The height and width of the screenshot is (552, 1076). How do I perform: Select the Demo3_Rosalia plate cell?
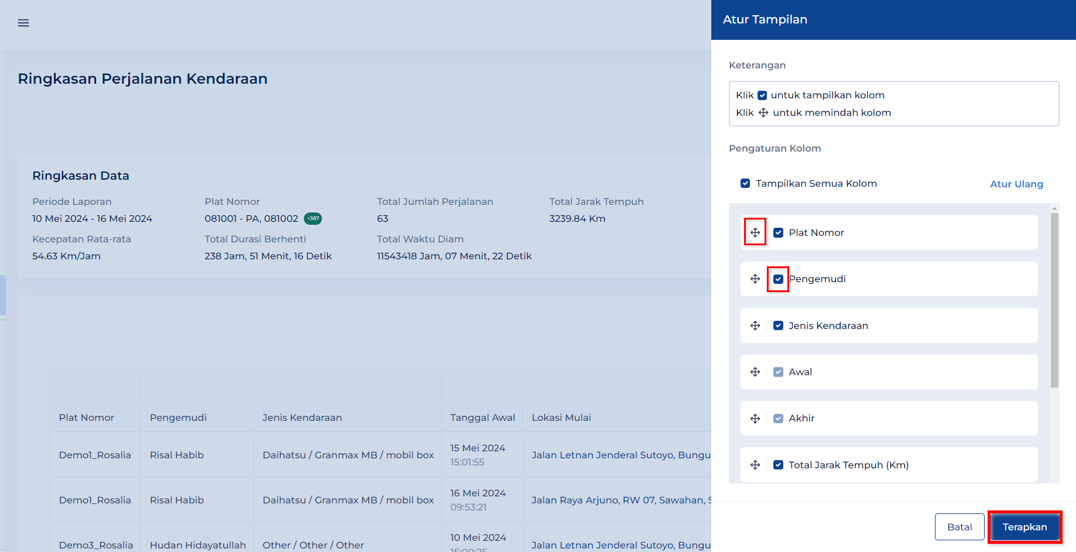[x=96, y=545]
